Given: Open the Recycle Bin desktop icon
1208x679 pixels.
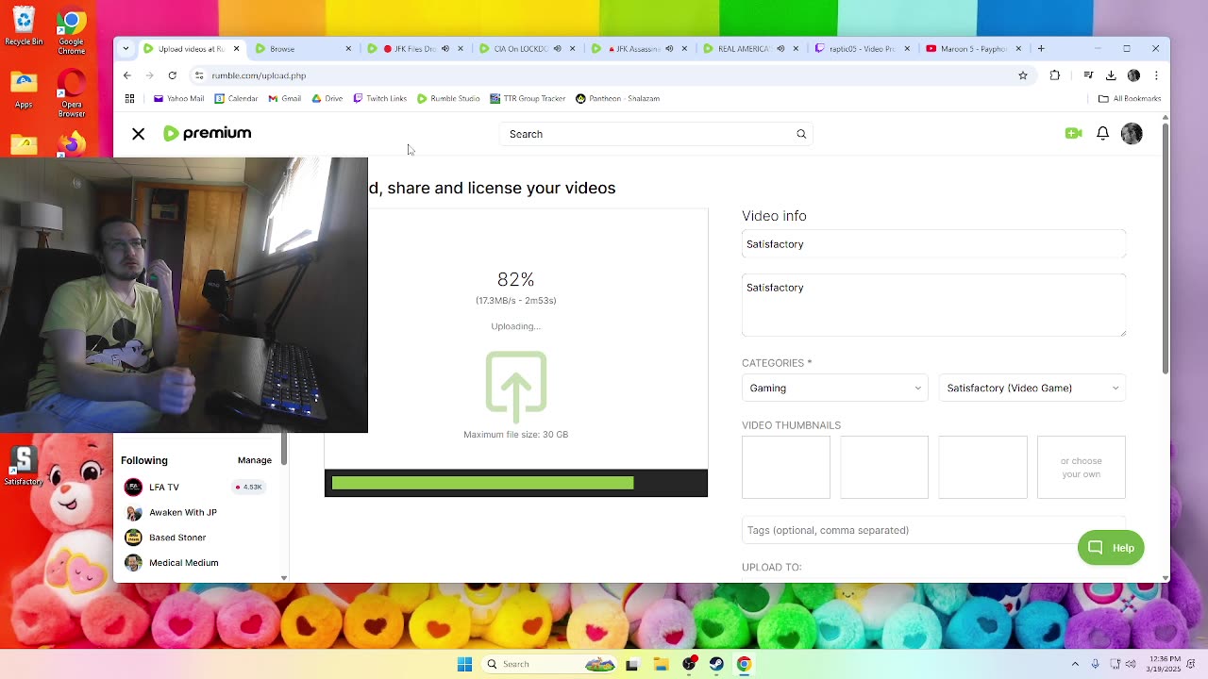Looking at the screenshot, I should pos(24,25).
